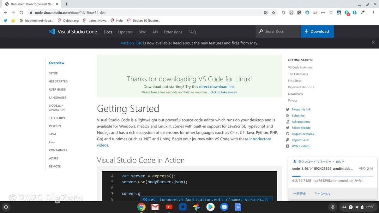
Task: Focus the Search Docs input field
Action: (278, 32)
